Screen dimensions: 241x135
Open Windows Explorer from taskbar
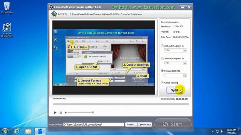(x=28, y=131)
